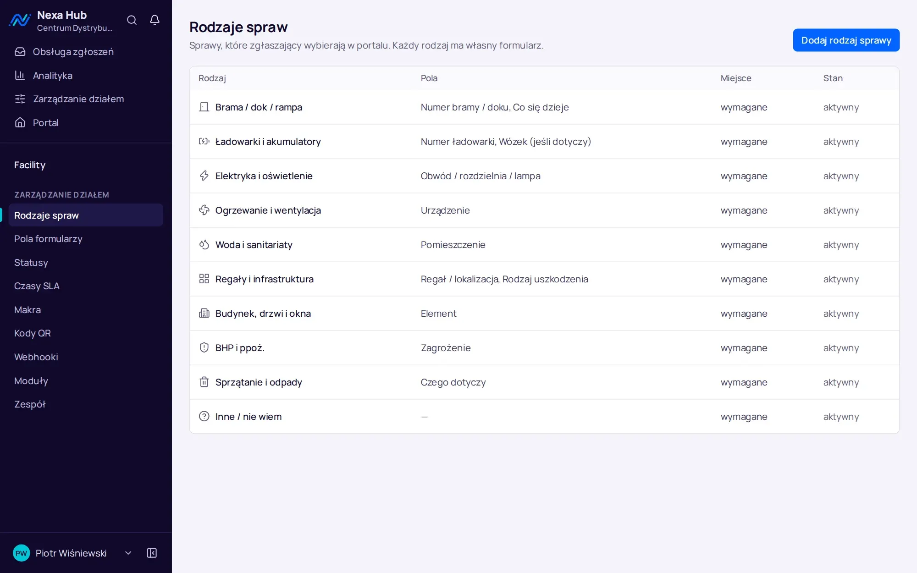The width and height of the screenshot is (917, 573).
Task: Click the Pola column header
Action: pos(429,78)
